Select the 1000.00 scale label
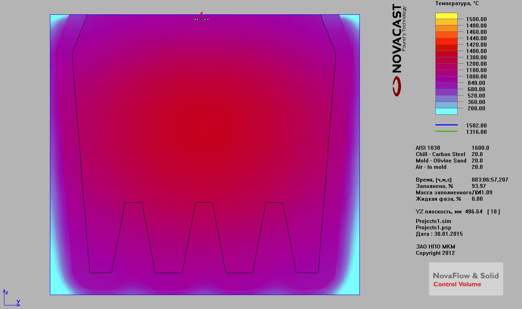The width and height of the screenshot is (522, 309). (476, 76)
